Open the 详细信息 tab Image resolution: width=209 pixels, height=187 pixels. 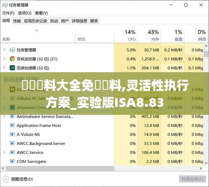click(79, 21)
